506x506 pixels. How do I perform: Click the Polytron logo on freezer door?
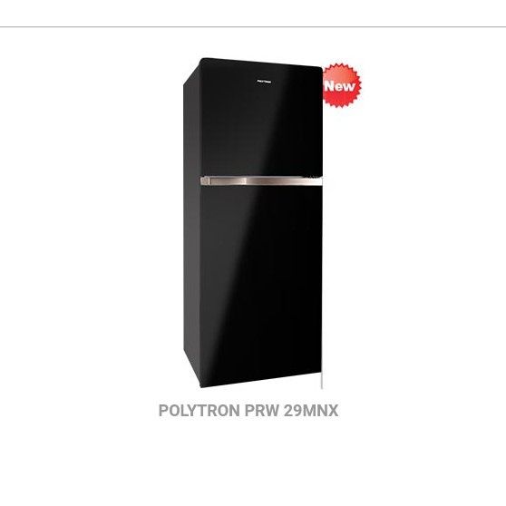[264, 82]
